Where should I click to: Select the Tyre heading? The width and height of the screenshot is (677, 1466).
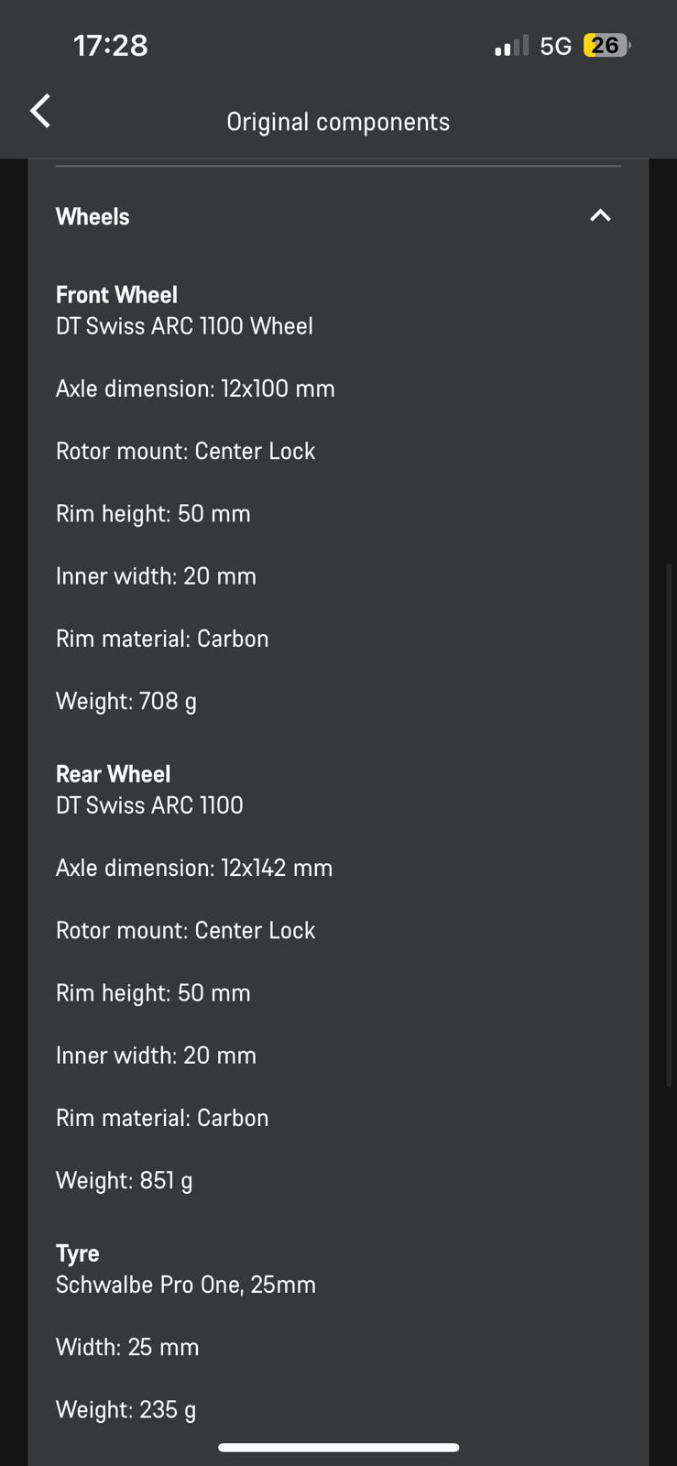tap(77, 1253)
